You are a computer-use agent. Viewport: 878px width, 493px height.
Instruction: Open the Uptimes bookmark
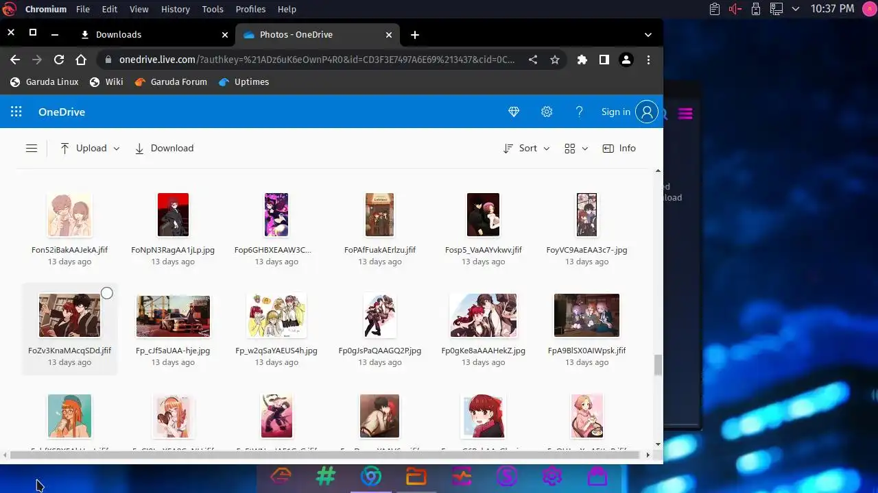pos(244,82)
